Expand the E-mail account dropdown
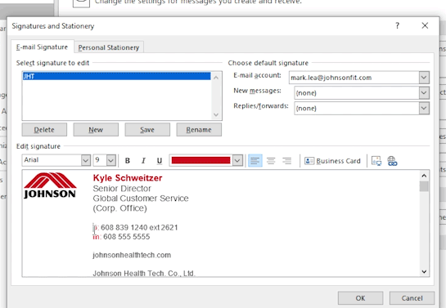The width and height of the screenshot is (446, 308). click(424, 78)
